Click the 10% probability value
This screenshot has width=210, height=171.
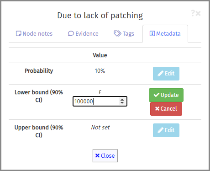100,71
